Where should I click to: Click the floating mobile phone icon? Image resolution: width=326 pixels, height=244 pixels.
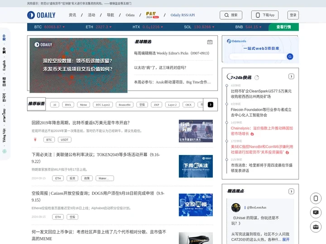[316, 198]
